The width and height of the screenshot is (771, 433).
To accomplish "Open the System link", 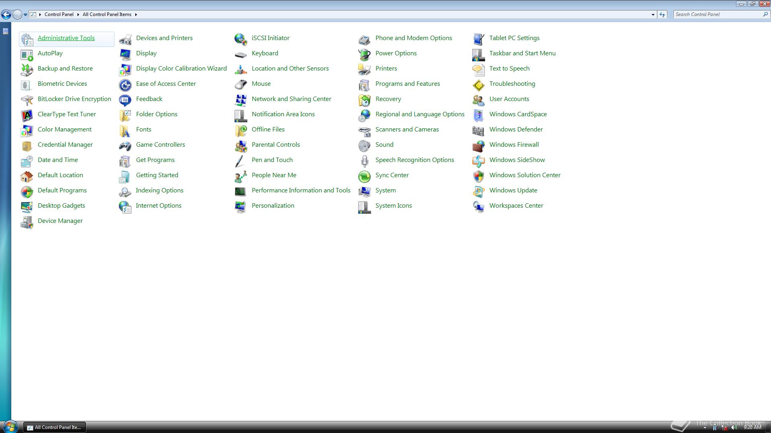I will click(385, 190).
